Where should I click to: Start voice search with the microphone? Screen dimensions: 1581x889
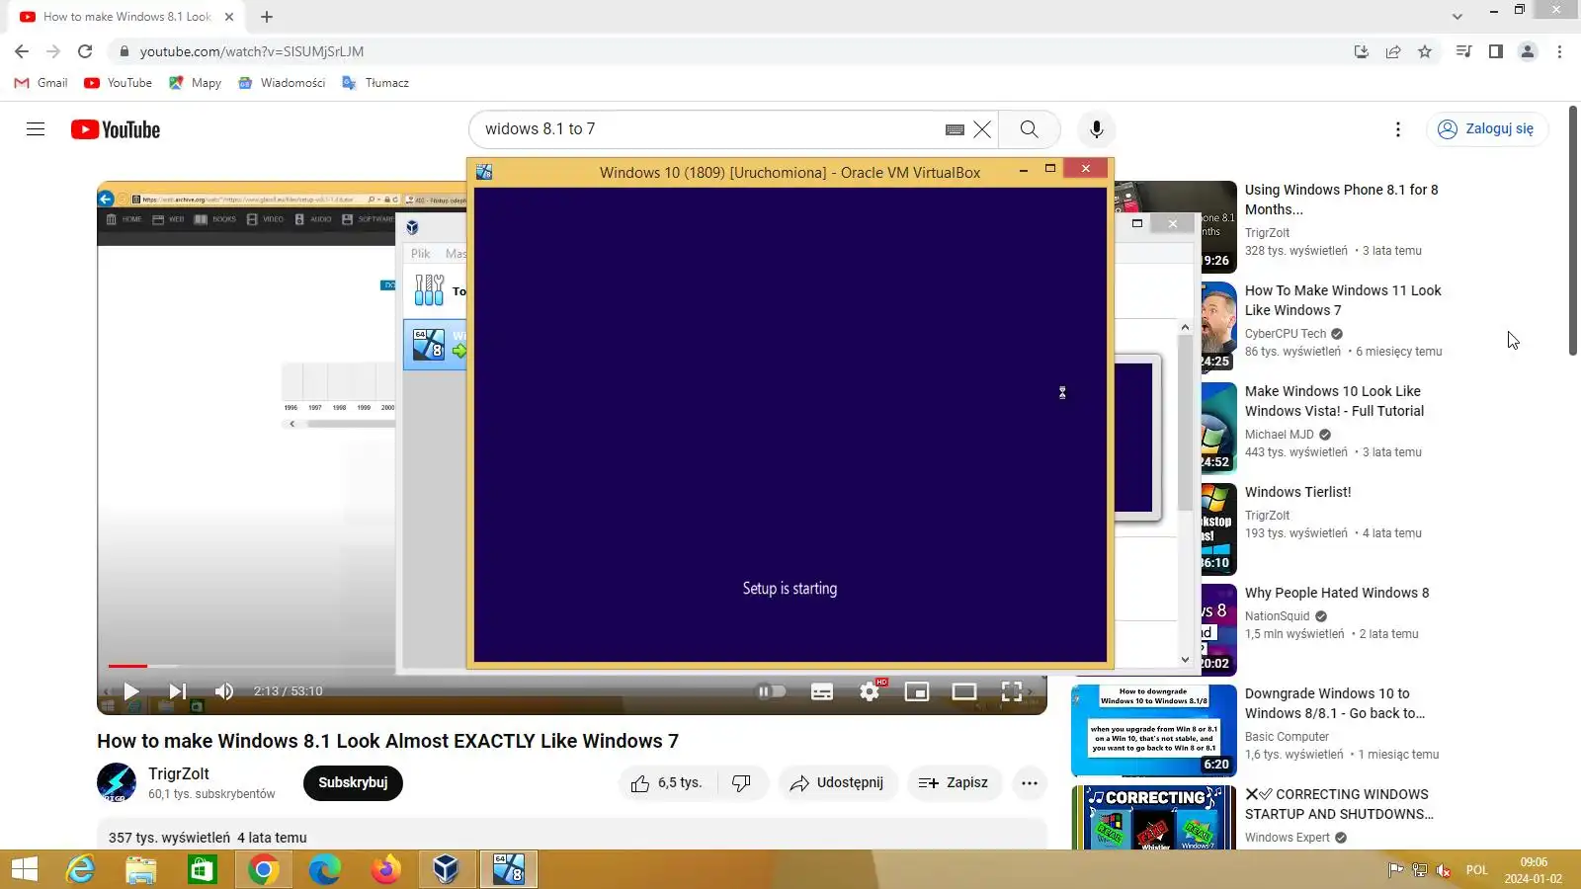pyautogui.click(x=1096, y=129)
